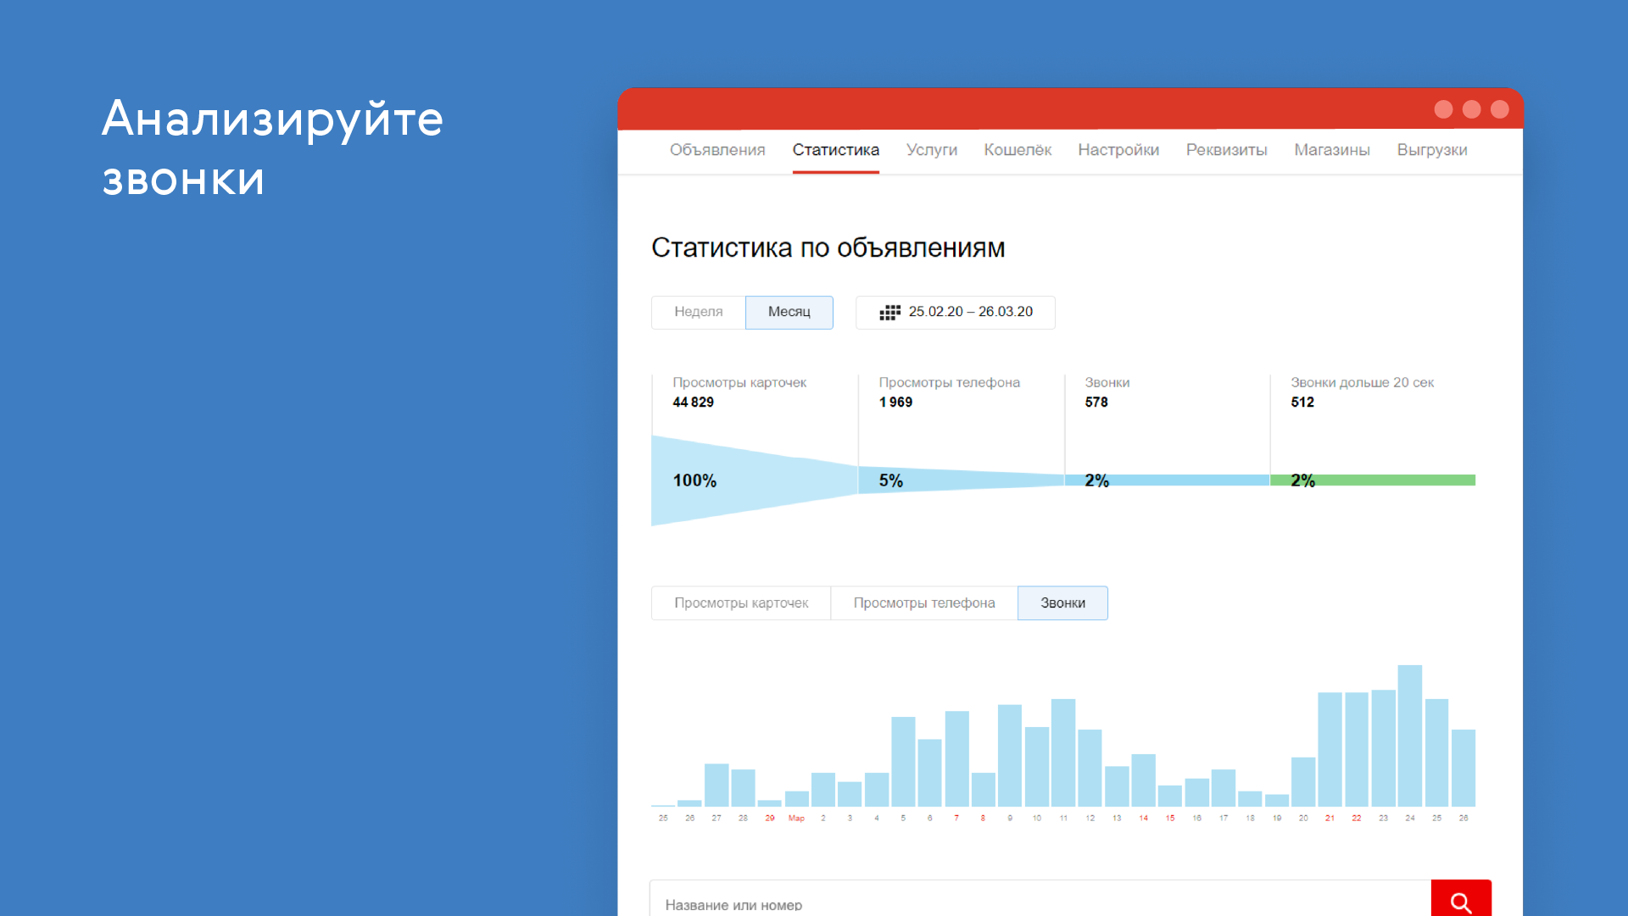This screenshot has height=916, width=1628.
Task: Click the chart bar for day 14
Action: pyautogui.click(x=1143, y=780)
